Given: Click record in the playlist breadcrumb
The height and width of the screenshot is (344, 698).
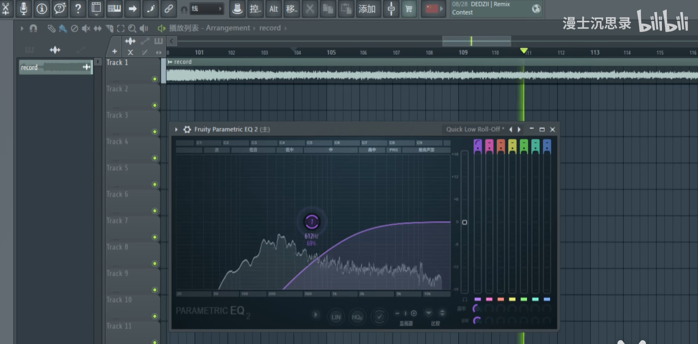Looking at the screenshot, I should (x=270, y=28).
